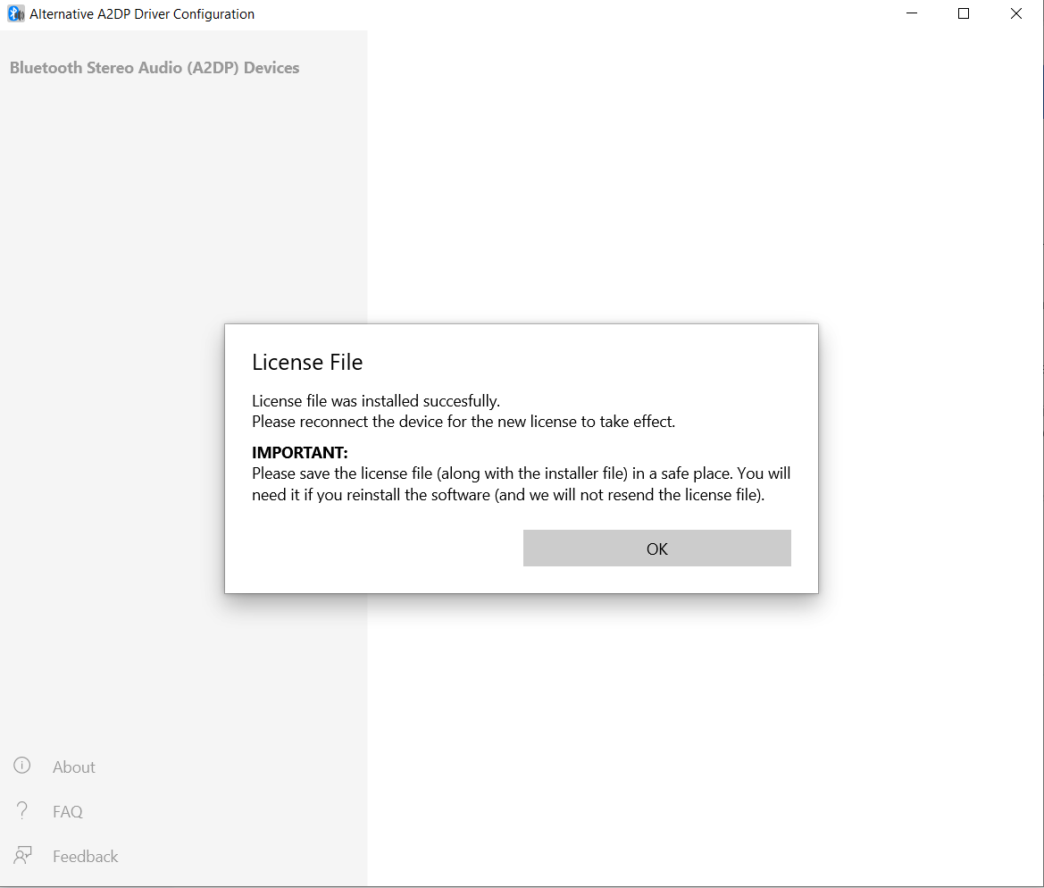1044x888 pixels.
Task: Click the FAQ question mark icon
Action: [x=22, y=810]
